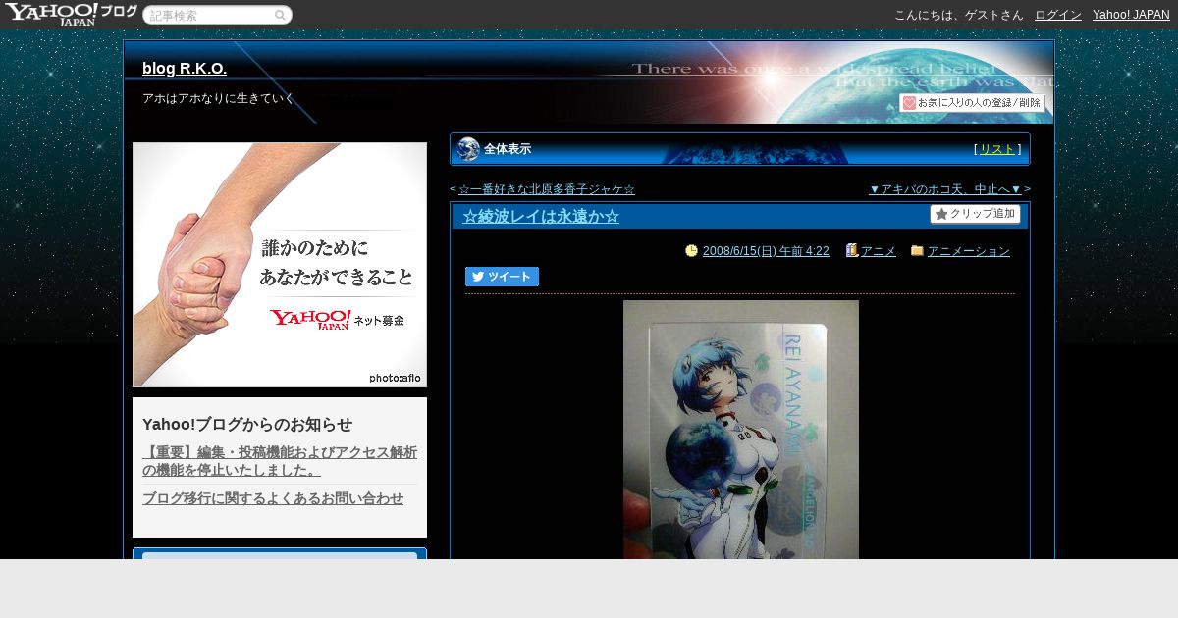Open the アニメーション folder link

coord(969,251)
